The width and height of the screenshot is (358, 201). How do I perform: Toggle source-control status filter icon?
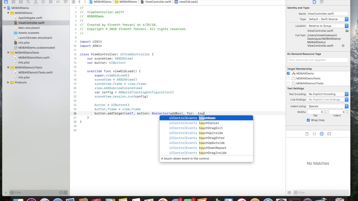coord(65,192)
